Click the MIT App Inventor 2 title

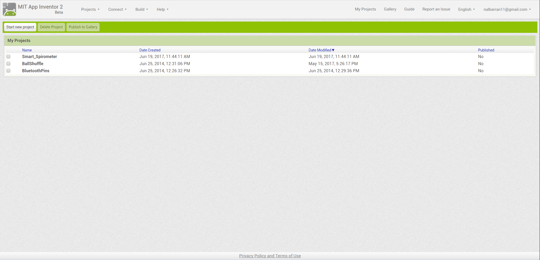(x=40, y=7)
